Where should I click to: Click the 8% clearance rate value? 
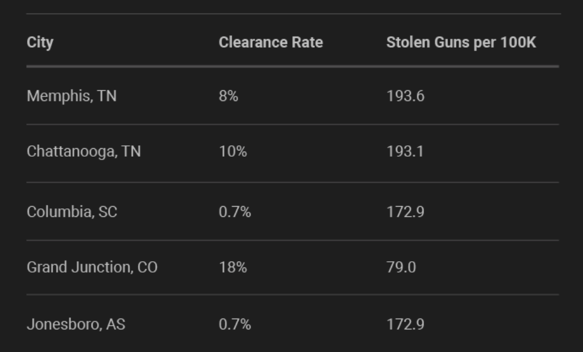228,96
